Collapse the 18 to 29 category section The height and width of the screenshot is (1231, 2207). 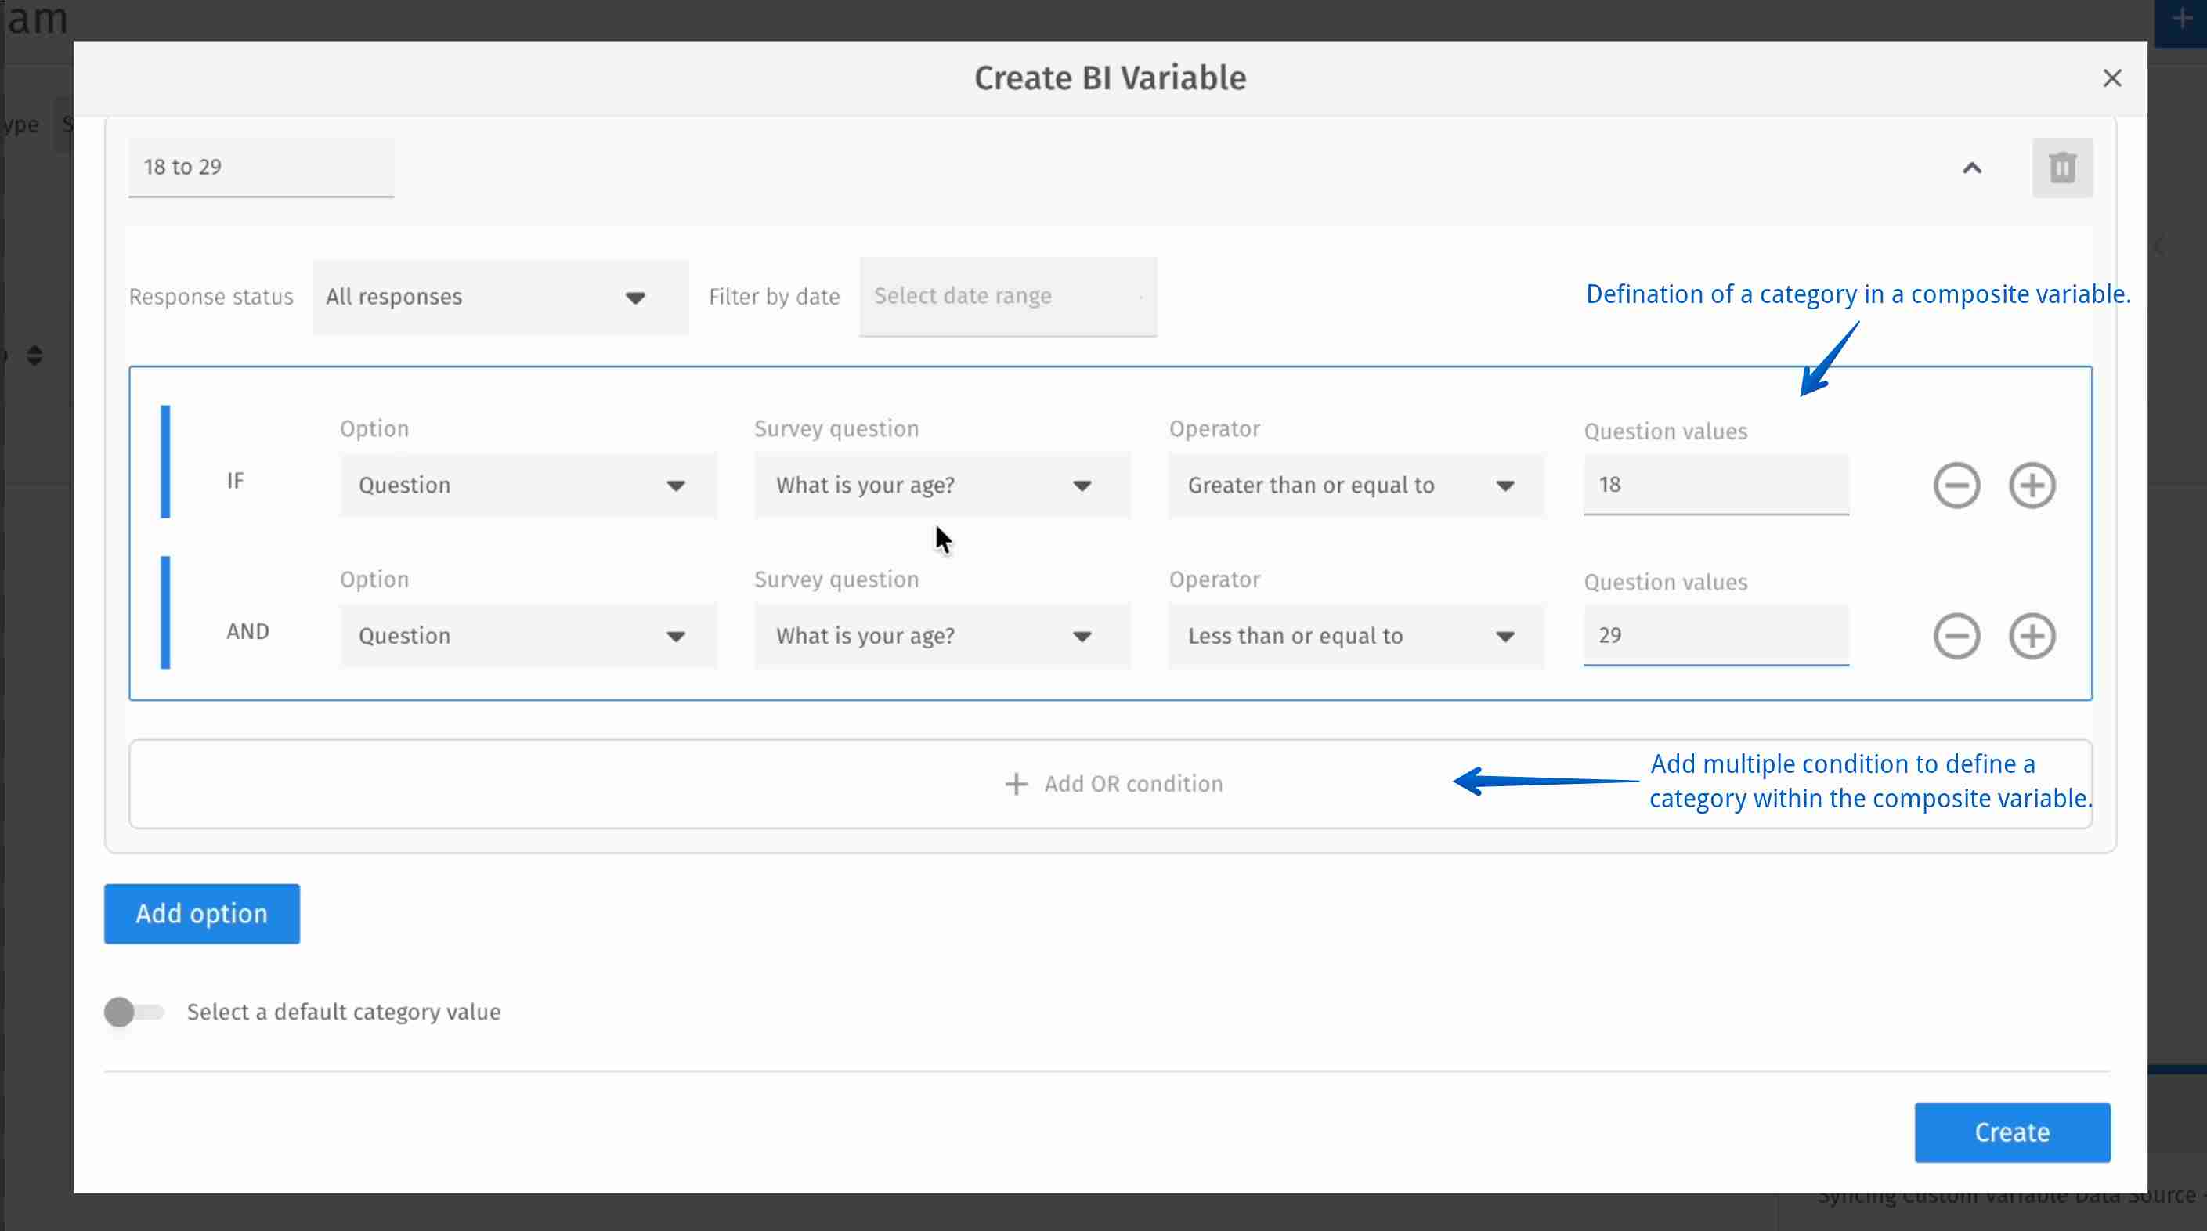pos(1971,168)
